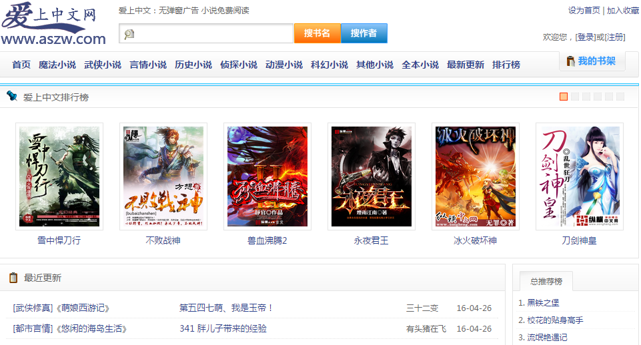641x345 pixels.
Task: Open 侦探小说 category
Action: click(239, 65)
